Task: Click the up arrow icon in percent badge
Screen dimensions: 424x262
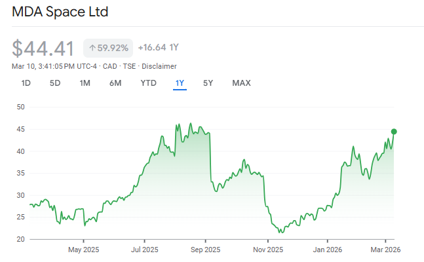Action: point(92,48)
